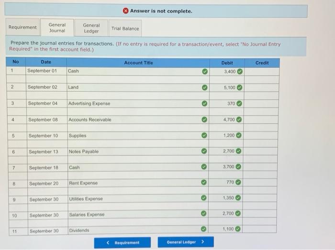
Task: Click the empty account field below Land
Action: point(138,96)
